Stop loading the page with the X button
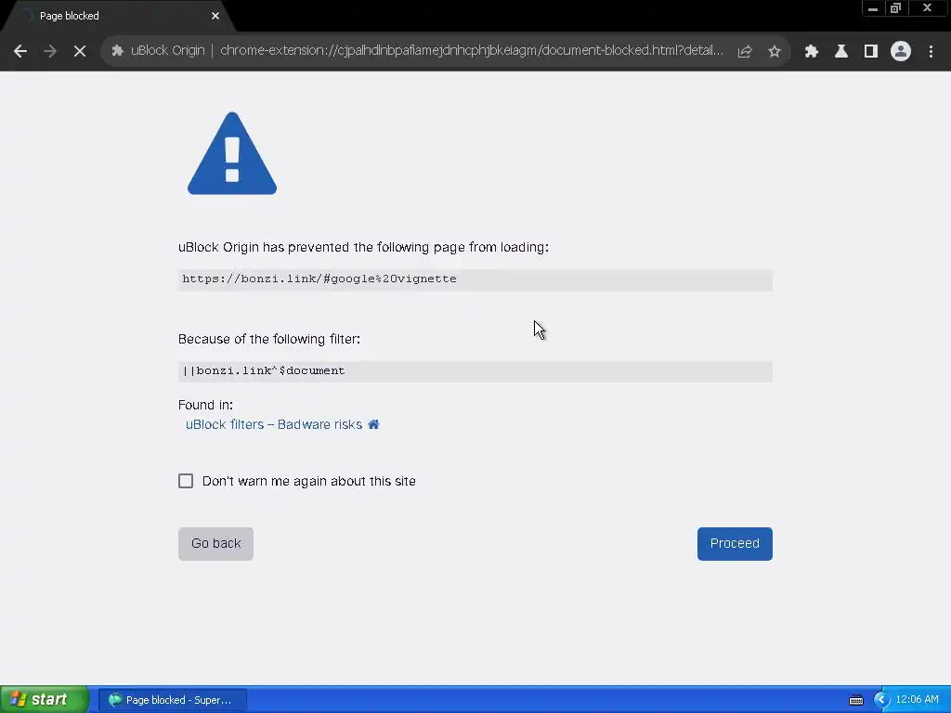951x713 pixels. (80, 52)
